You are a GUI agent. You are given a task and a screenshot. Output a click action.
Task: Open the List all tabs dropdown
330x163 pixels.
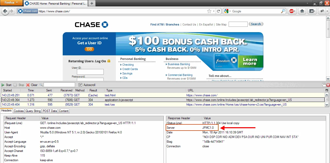tap(308, 3)
